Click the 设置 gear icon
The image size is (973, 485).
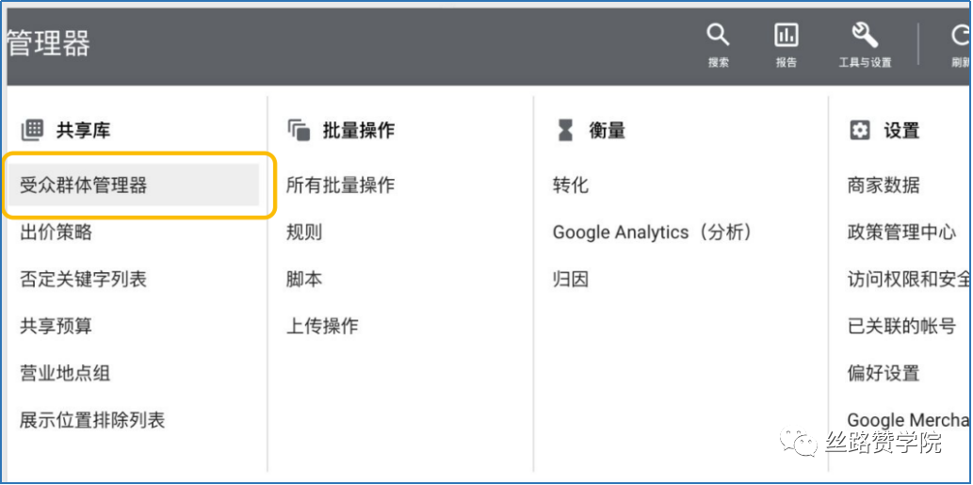859,130
